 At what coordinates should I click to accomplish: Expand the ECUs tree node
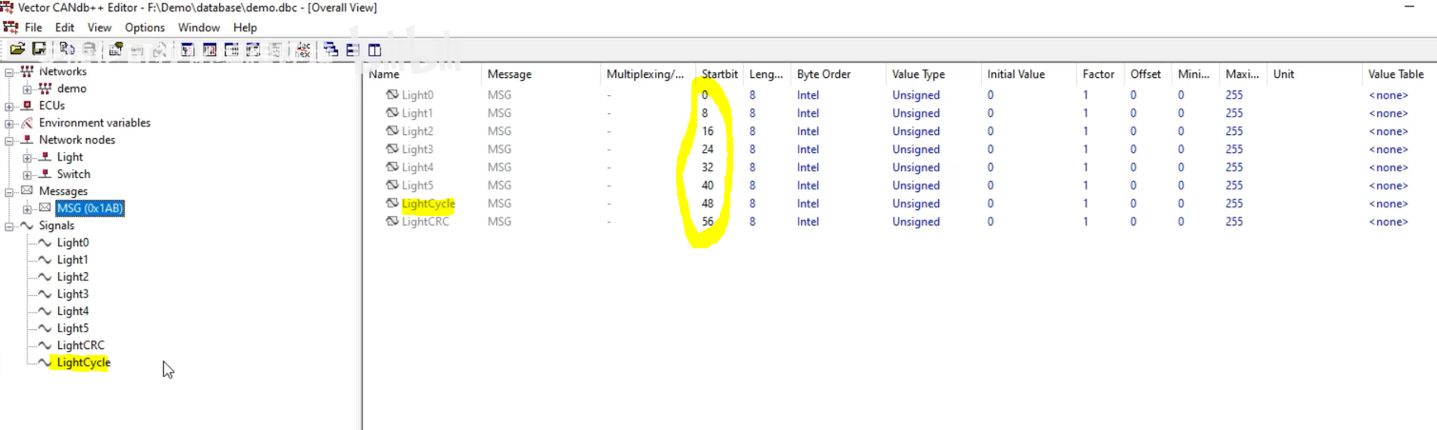click(10, 107)
